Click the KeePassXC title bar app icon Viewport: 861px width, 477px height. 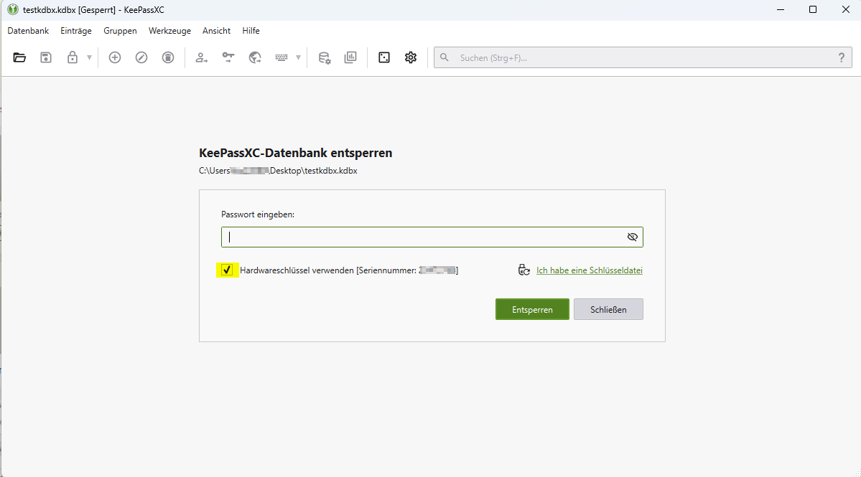[x=13, y=10]
